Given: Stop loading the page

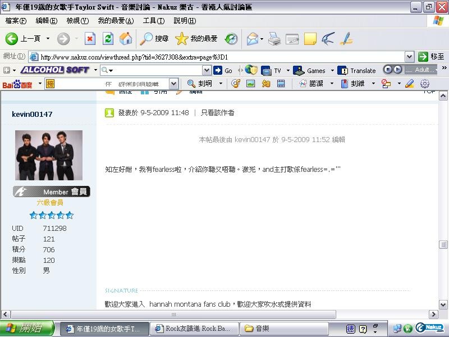Looking at the screenshot, I should (90, 39).
